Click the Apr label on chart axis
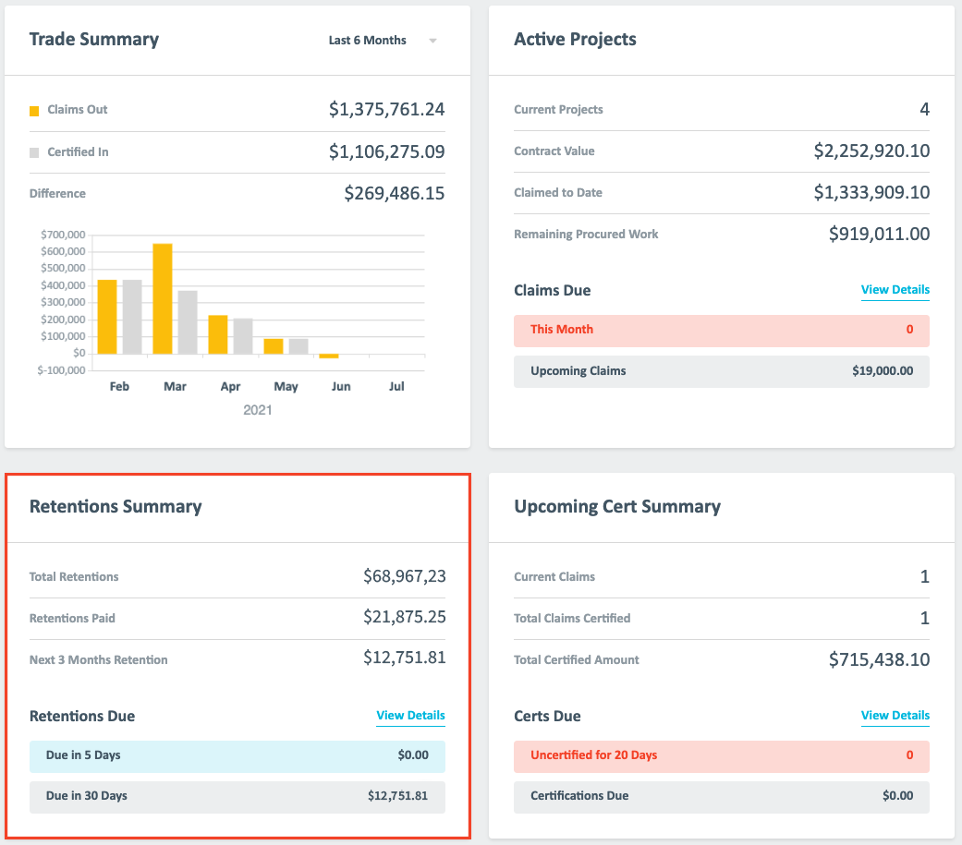 tap(230, 387)
